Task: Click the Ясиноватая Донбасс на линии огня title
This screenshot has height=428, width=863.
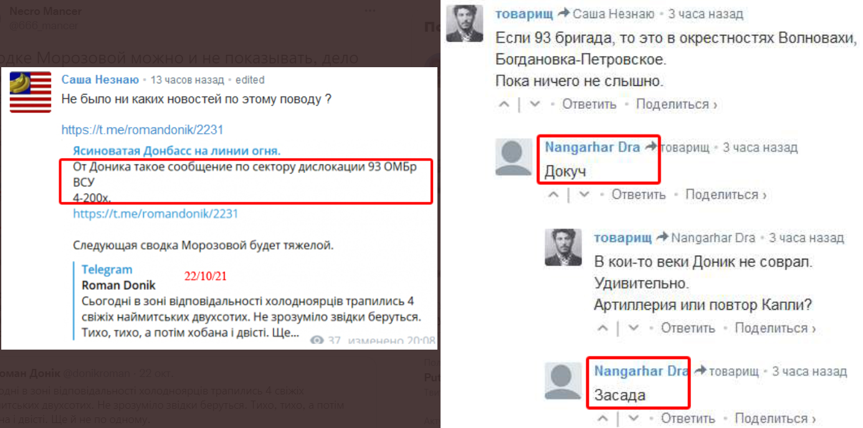Action: point(177,151)
